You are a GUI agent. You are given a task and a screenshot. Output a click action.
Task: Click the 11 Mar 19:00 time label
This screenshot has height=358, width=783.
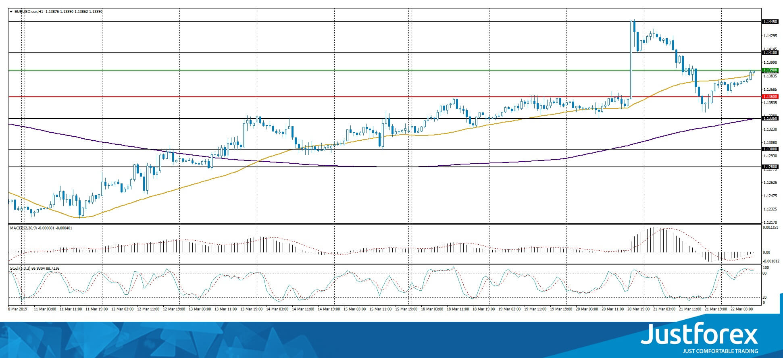pyautogui.click(x=97, y=309)
